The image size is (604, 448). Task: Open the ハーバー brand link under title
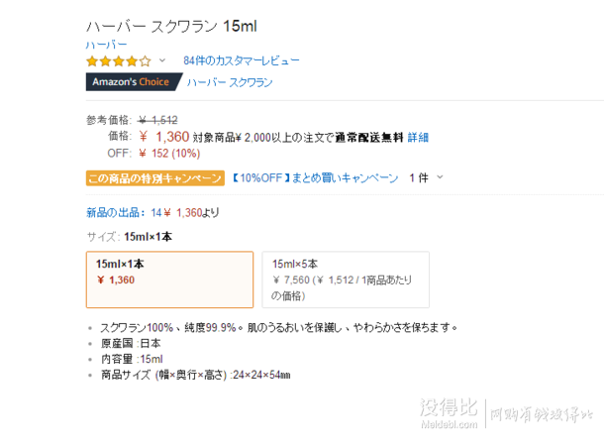point(106,45)
